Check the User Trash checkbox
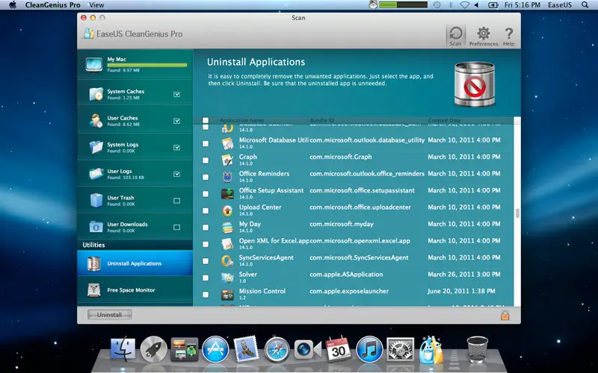 176,201
